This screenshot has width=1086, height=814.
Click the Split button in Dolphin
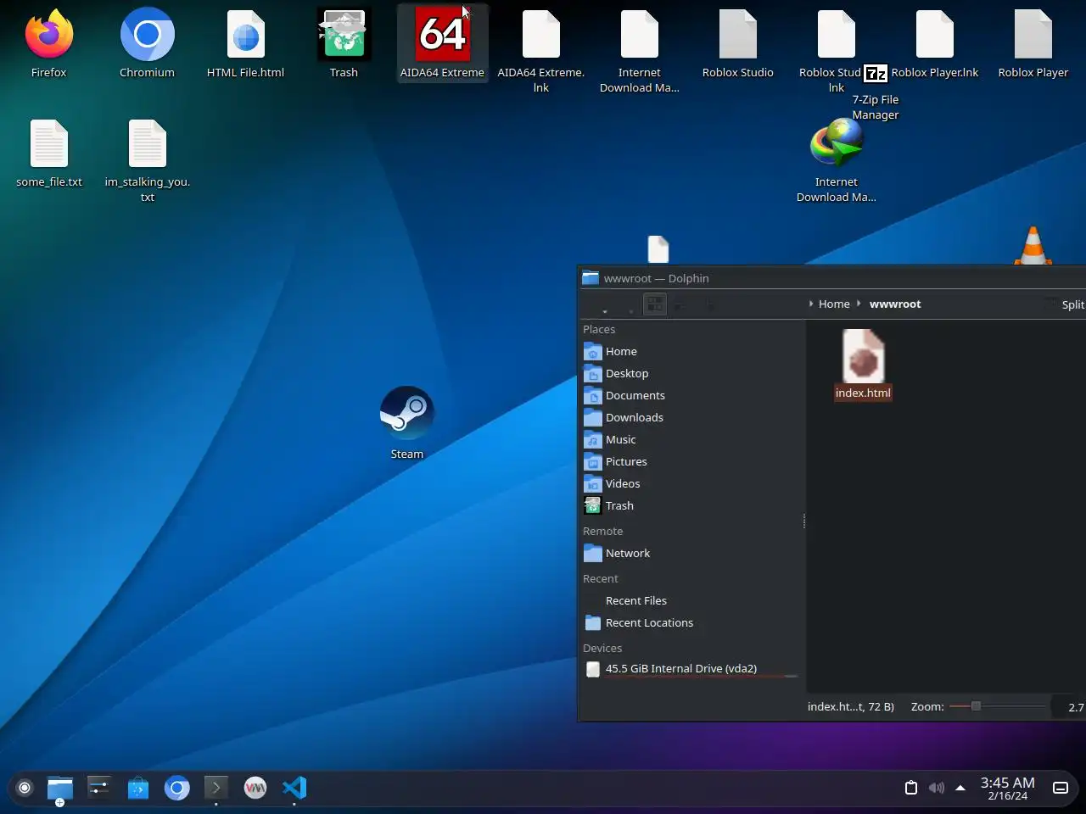[1072, 304]
